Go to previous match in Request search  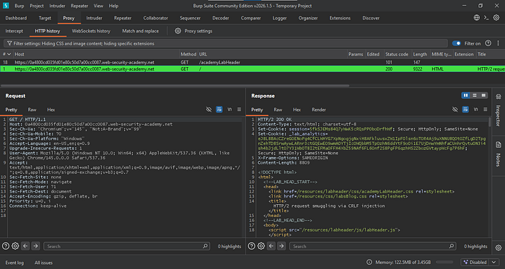(x=25, y=246)
